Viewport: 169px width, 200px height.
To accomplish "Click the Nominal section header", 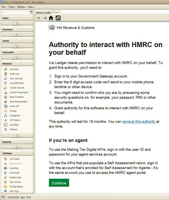I will coord(17,64).
